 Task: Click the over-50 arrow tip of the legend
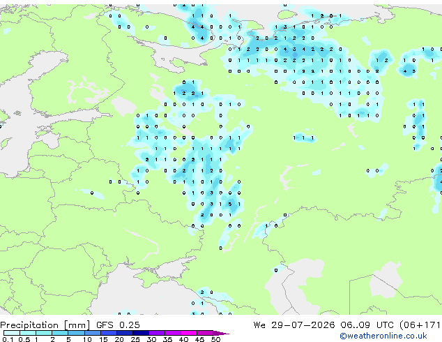point(221,333)
